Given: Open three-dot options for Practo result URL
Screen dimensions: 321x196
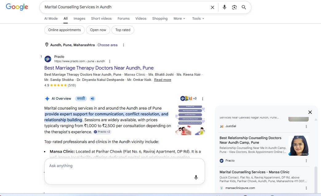Looking at the screenshot, I should tap(110, 61).
